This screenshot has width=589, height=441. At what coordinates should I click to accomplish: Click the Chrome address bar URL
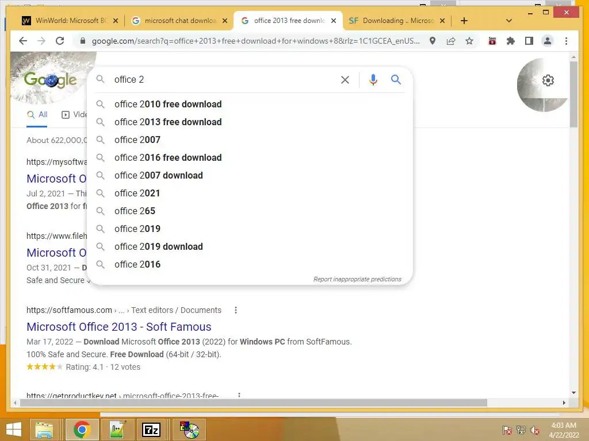256,41
